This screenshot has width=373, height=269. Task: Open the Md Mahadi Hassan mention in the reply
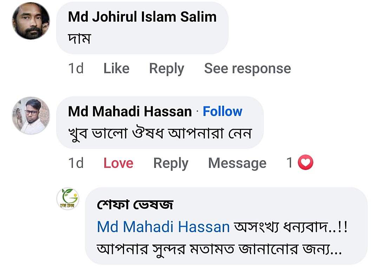pos(163,227)
